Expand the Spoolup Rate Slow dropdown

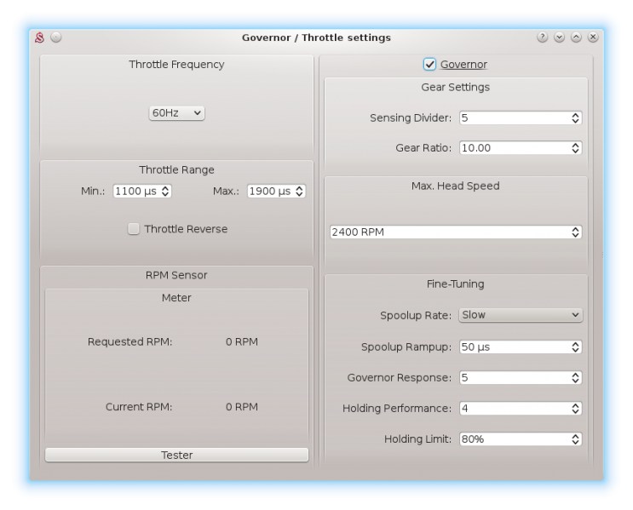coord(521,315)
